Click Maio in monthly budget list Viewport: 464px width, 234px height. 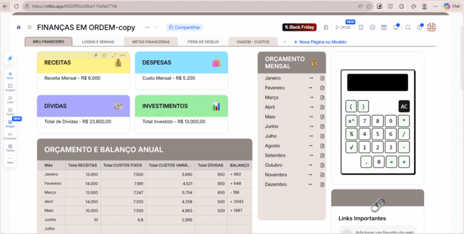270,117
